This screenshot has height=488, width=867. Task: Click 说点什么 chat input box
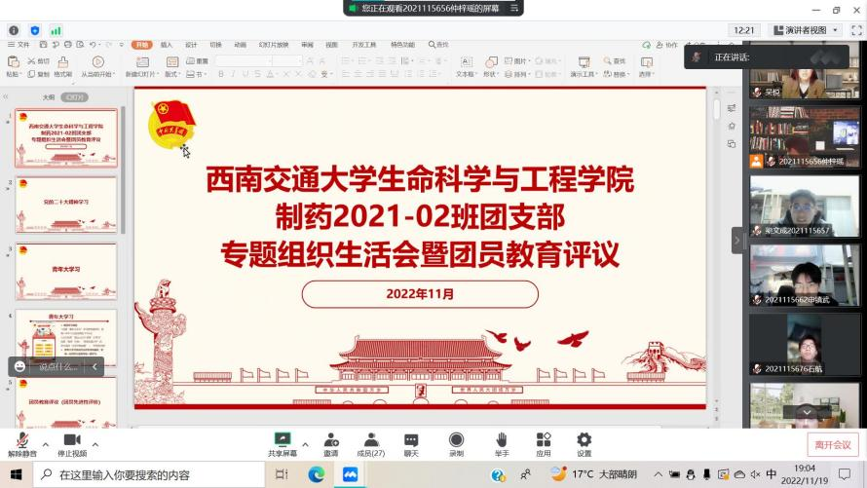pyautogui.click(x=57, y=367)
